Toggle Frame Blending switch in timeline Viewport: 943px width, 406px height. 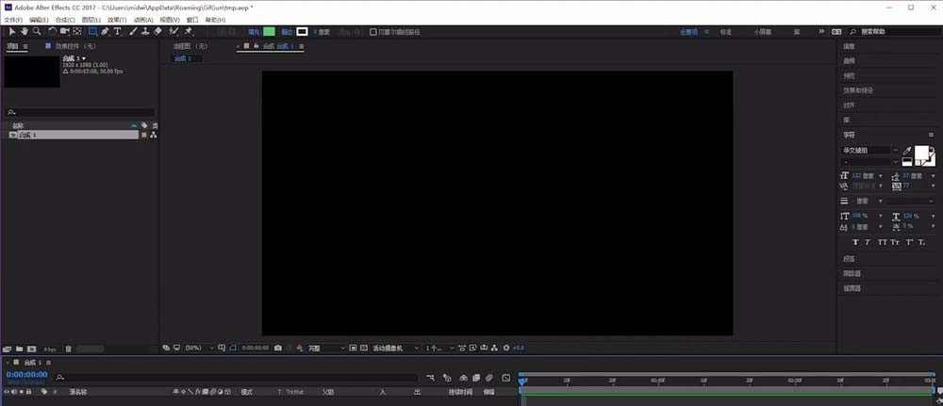475,378
